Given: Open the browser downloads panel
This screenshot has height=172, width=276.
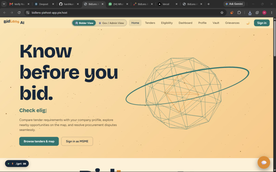Looking at the screenshot, I should (250, 13).
